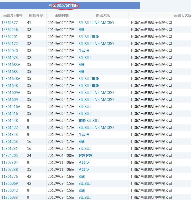Click the 检索到1576件商标 result count text

pyautogui.click(x=64, y=5)
